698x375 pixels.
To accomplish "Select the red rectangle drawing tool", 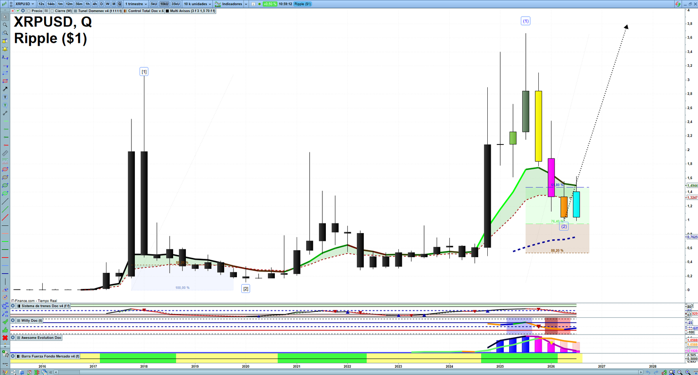I will [x=5, y=81].
